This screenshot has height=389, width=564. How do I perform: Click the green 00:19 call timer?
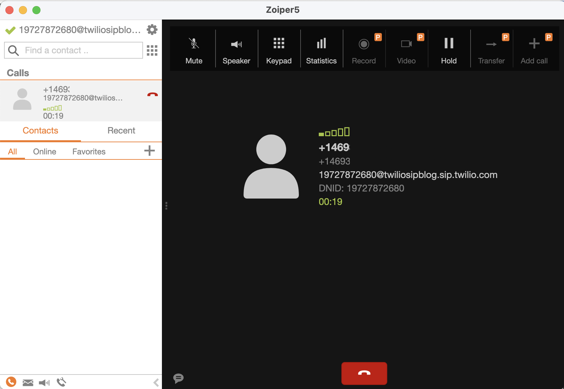pyautogui.click(x=331, y=202)
